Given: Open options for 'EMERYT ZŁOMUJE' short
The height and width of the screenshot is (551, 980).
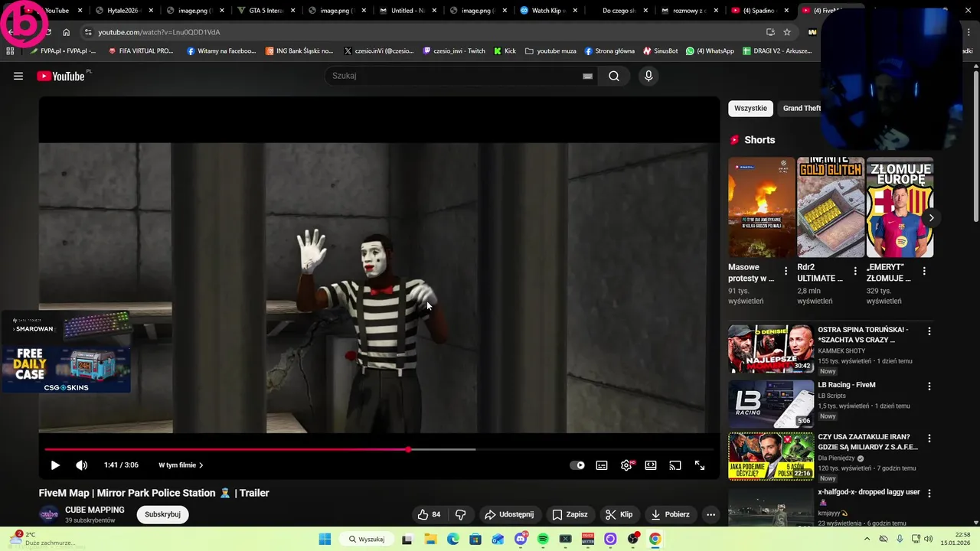Looking at the screenshot, I should click(924, 271).
